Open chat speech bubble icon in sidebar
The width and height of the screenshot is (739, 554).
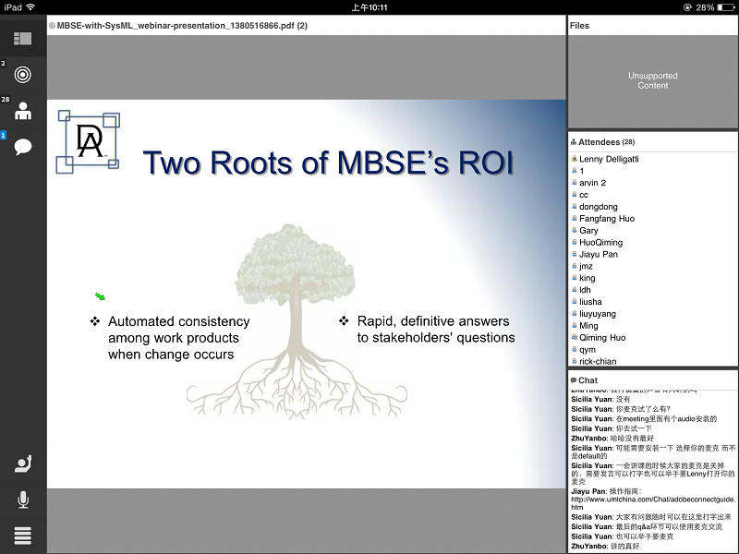(x=22, y=147)
